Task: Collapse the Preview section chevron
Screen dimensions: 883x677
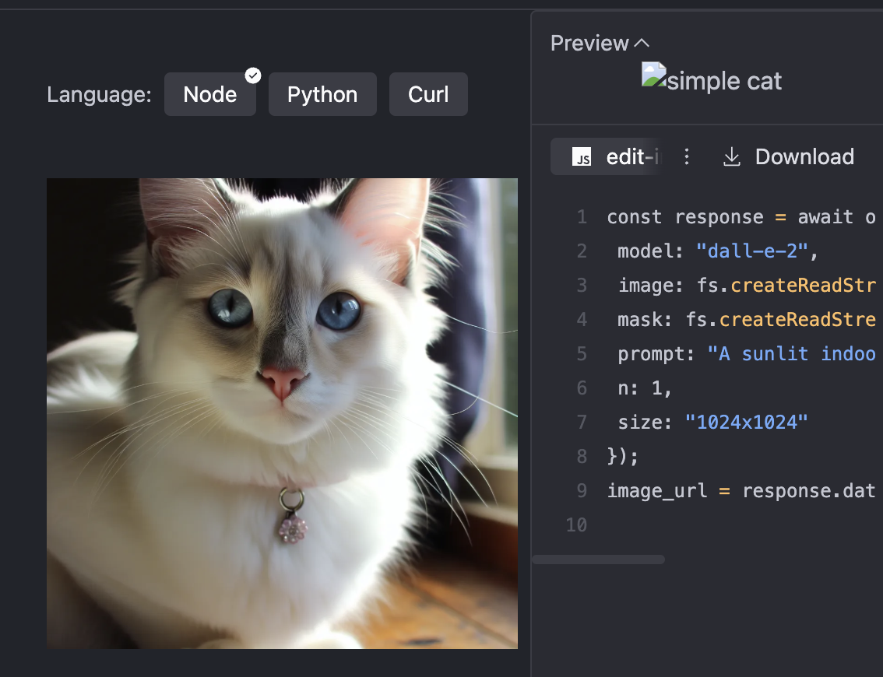Action: [642, 44]
